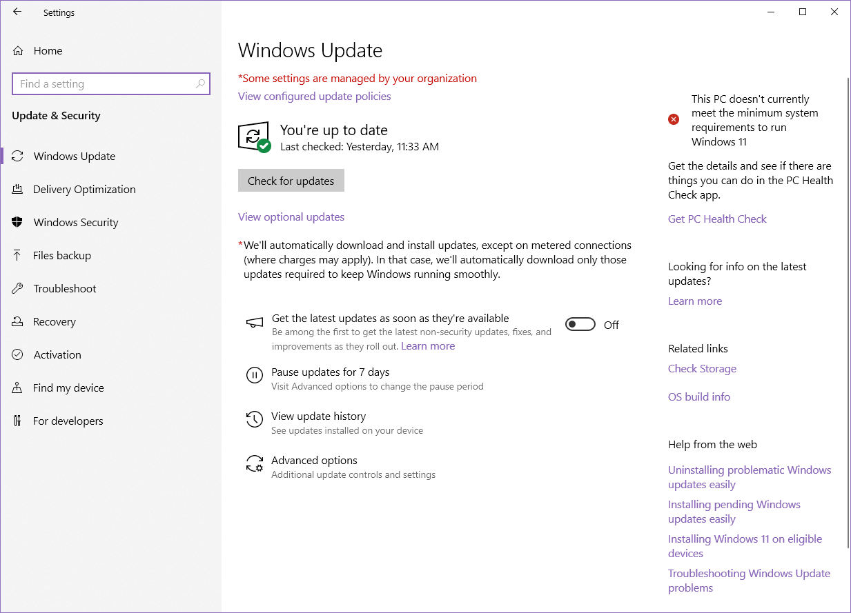Click the Pause updates icon
Viewport: 851px width, 613px height.
pyautogui.click(x=255, y=375)
